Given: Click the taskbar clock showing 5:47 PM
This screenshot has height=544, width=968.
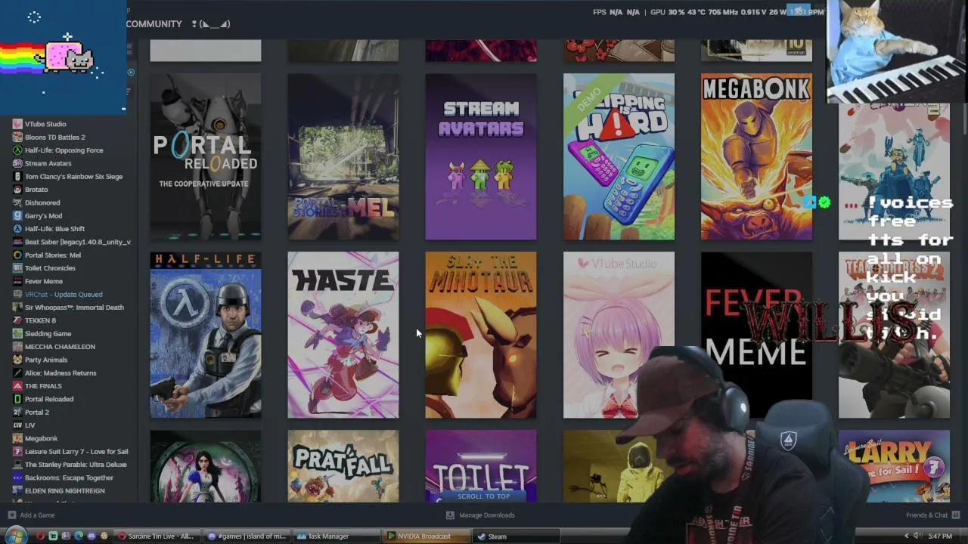Looking at the screenshot, I should (940, 536).
